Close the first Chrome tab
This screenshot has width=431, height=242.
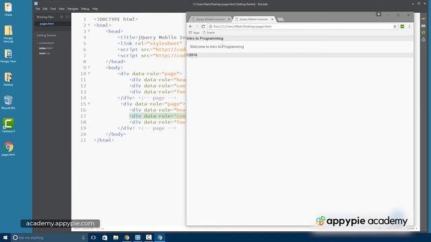pos(229,19)
